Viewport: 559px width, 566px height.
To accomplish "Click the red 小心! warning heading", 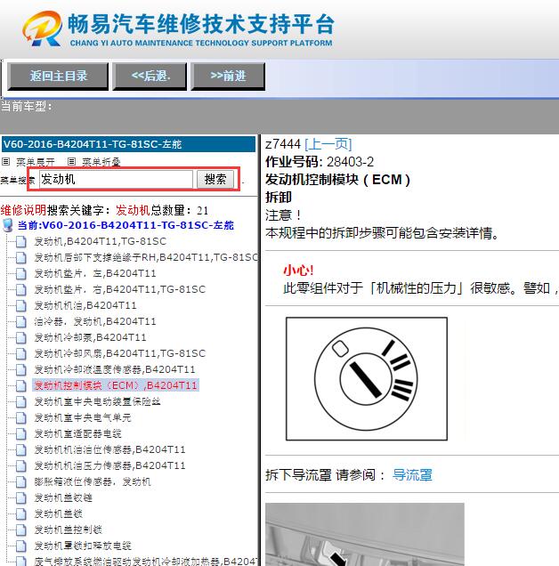I will tap(298, 270).
